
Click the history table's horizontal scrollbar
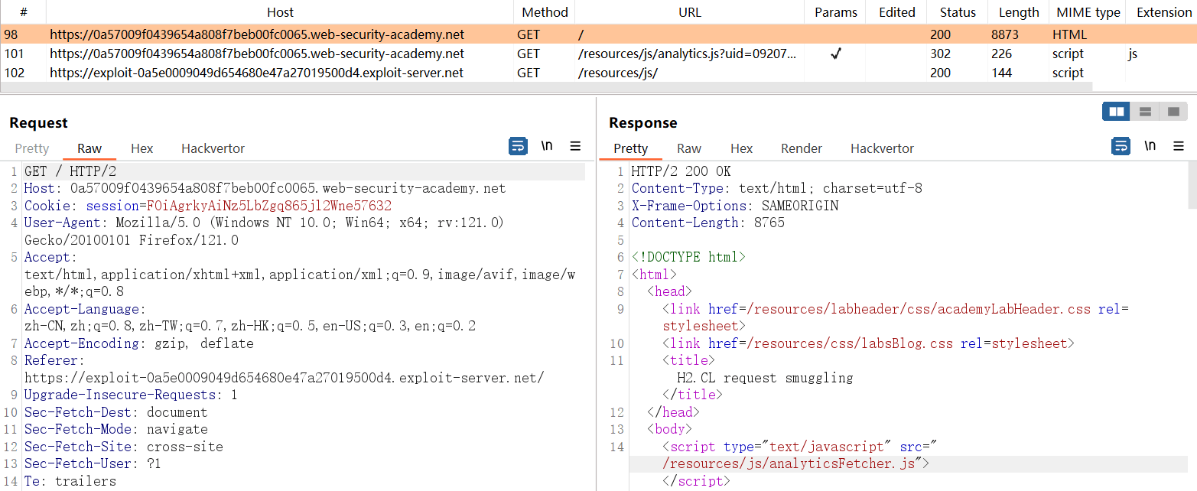535,86
